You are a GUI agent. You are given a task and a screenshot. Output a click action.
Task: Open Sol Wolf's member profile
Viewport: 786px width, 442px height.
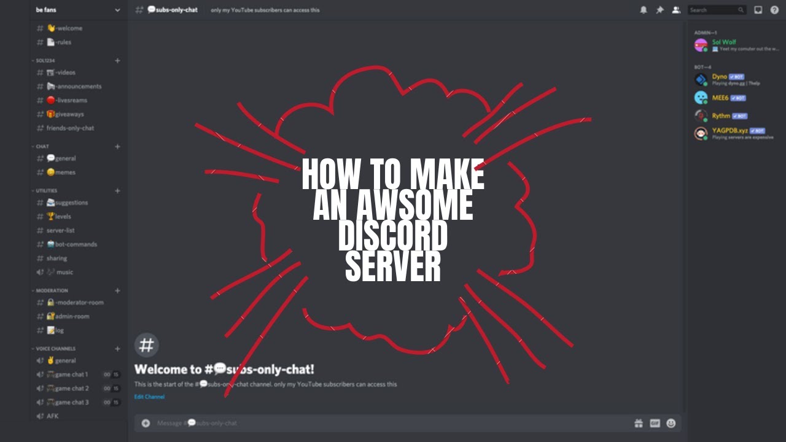(x=736, y=45)
